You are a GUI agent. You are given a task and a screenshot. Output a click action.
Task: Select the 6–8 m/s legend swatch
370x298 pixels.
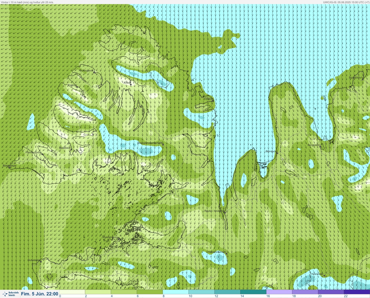pyautogui.click(x=150, y=292)
